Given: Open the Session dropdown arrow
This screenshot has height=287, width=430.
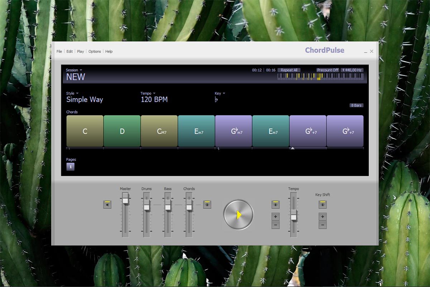Looking at the screenshot, I should pyautogui.click(x=81, y=70).
